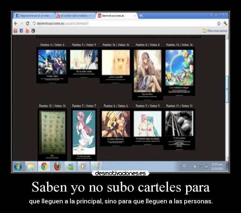
Task: Open the yellow-haired pair poster 'Puntos: 6'
Action: 116,127
